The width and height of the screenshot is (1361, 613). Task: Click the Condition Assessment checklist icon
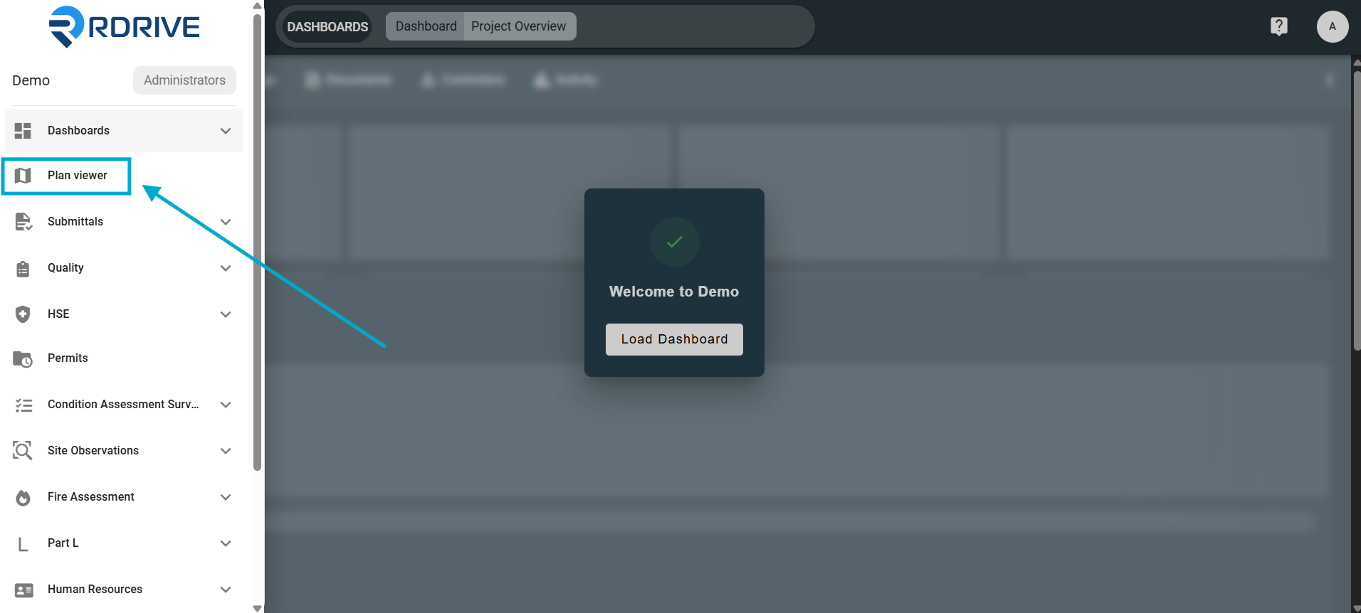[x=23, y=405]
